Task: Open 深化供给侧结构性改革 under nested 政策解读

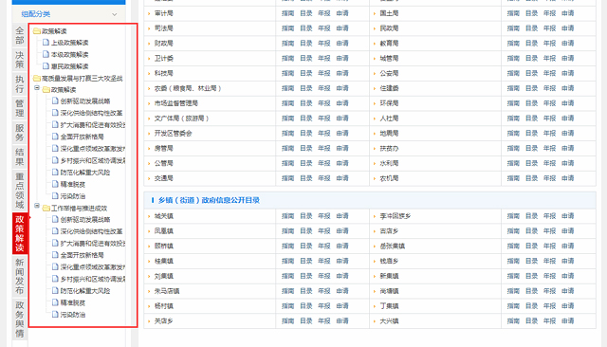Action: tap(92, 113)
